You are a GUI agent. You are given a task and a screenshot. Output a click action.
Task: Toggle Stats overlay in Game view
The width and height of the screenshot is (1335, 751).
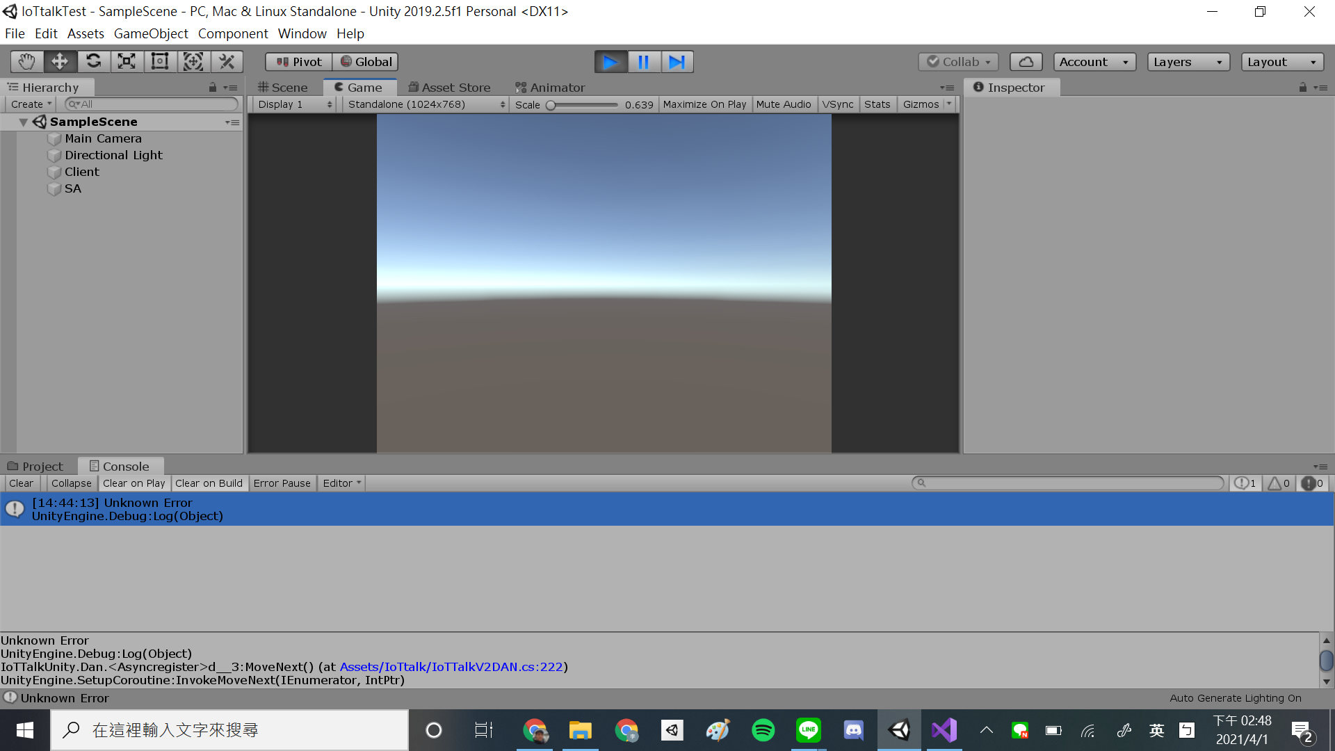[x=877, y=104]
